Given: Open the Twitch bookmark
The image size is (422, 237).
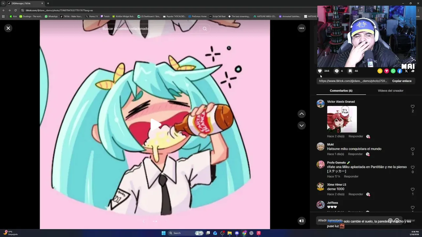Looking at the screenshot, I should click(105, 16).
